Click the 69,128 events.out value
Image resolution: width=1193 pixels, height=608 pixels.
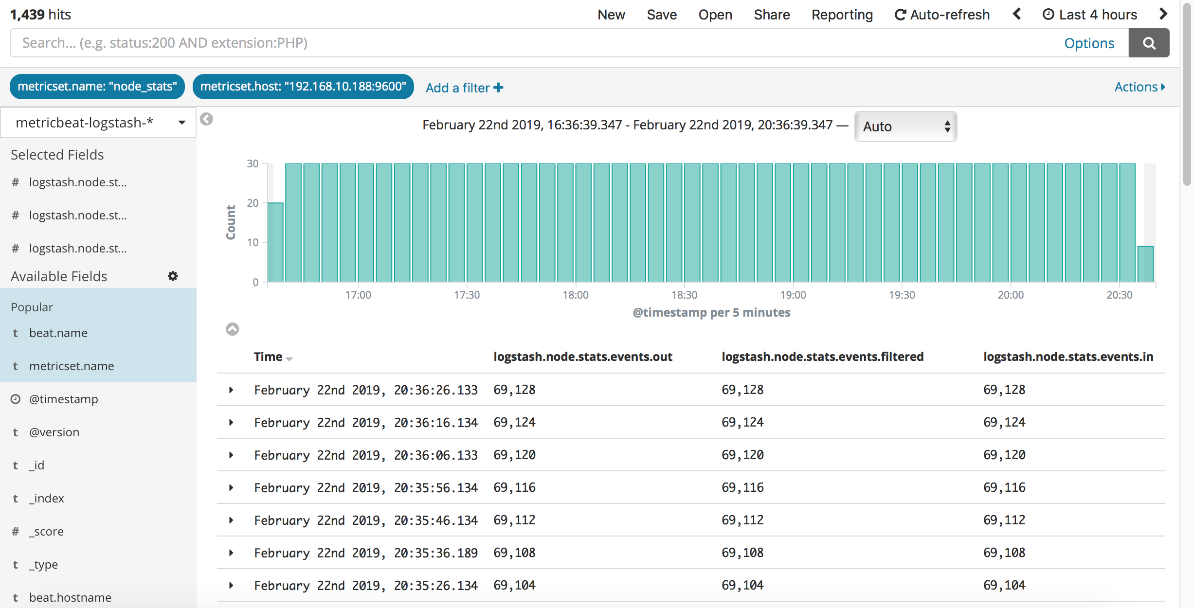[x=514, y=390]
